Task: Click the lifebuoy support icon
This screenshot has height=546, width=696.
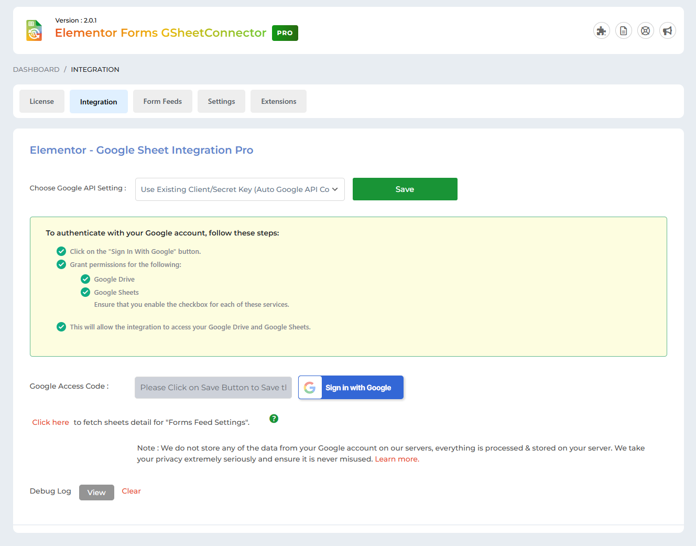Action: (645, 31)
